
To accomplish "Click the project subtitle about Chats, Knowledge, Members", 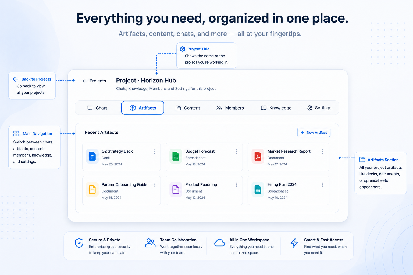I will click(166, 89).
